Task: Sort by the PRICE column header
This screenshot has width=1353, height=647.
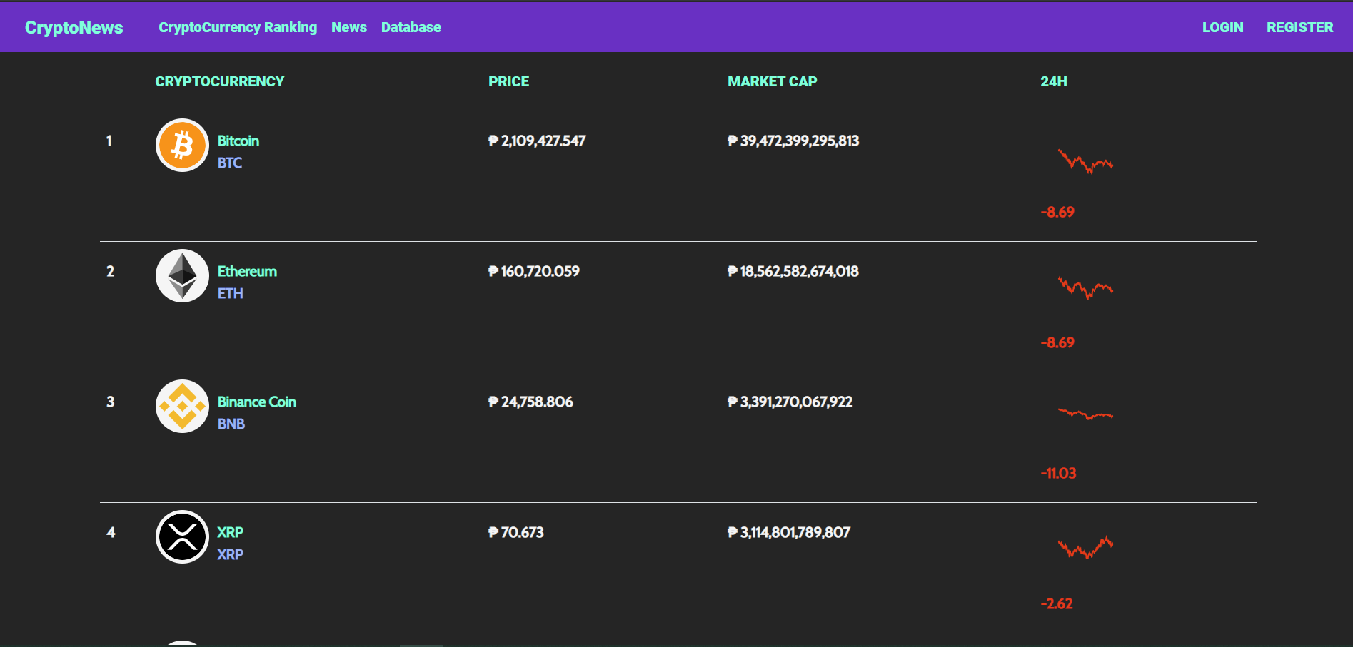Action: tap(508, 81)
